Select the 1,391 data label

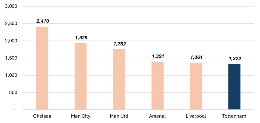tap(158, 56)
